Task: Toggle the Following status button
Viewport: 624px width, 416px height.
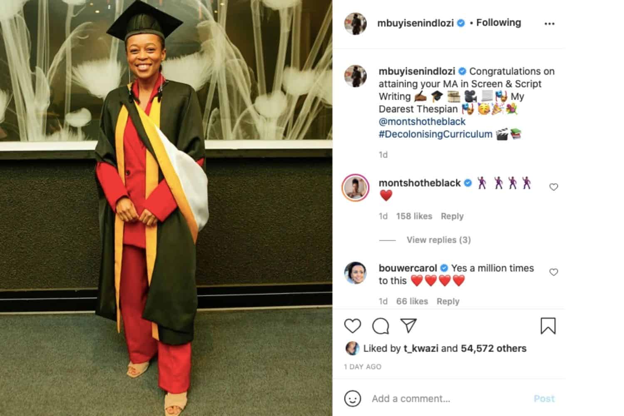Action: pyautogui.click(x=498, y=22)
